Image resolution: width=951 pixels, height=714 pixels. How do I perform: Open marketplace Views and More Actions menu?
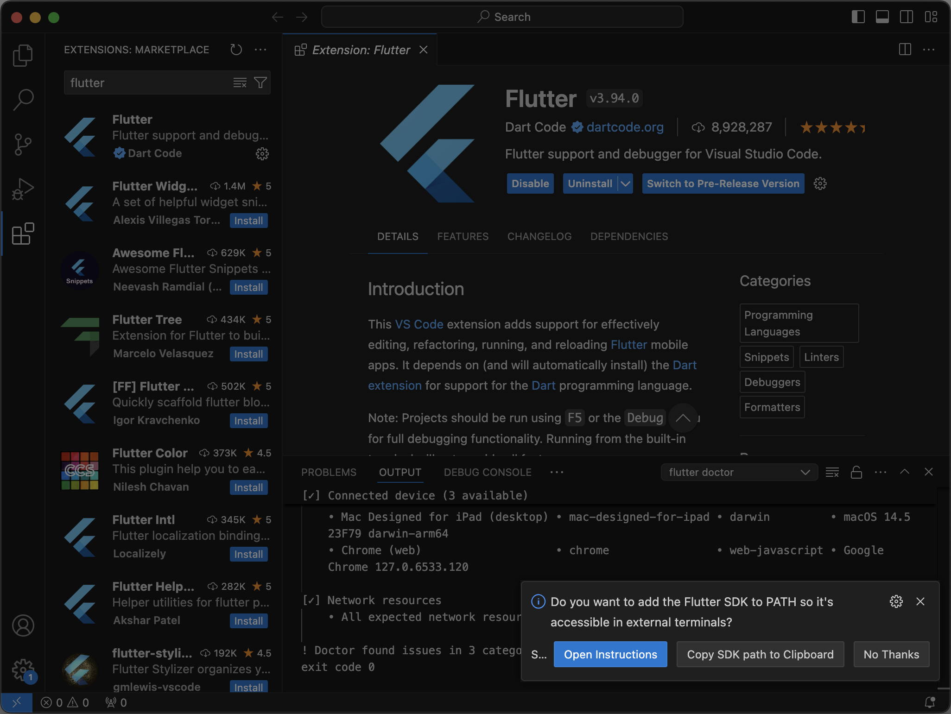(260, 50)
